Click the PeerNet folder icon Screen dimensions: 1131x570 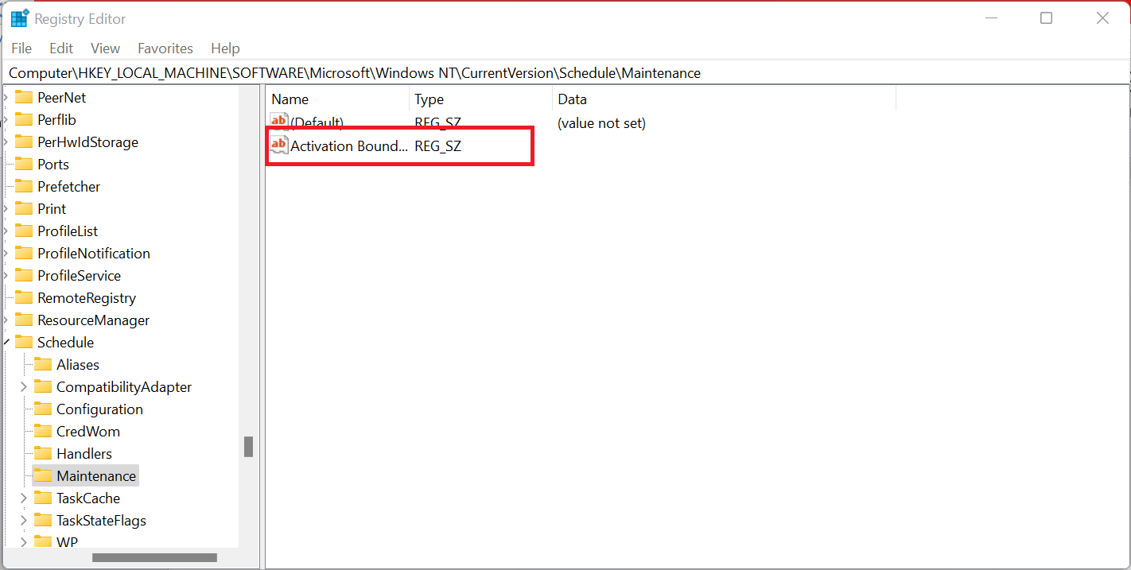(24, 98)
